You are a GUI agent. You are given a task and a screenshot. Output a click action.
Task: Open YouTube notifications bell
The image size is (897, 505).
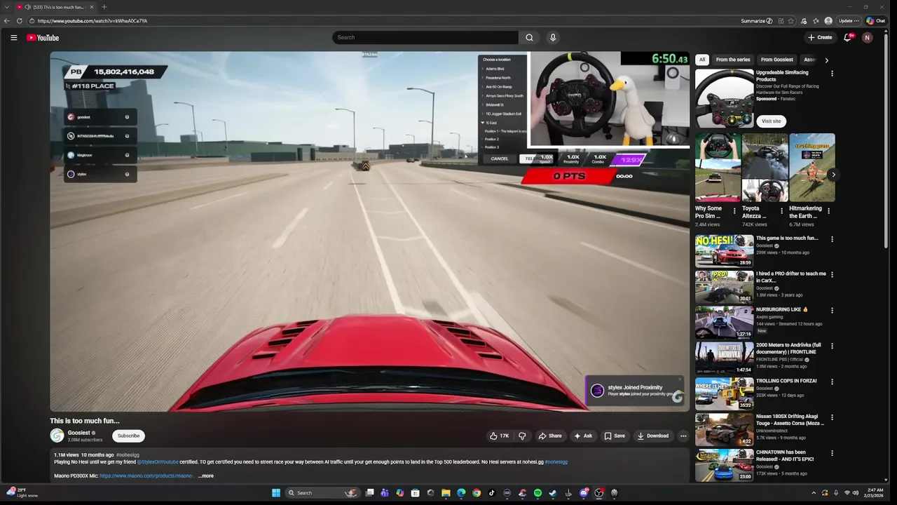847,37
